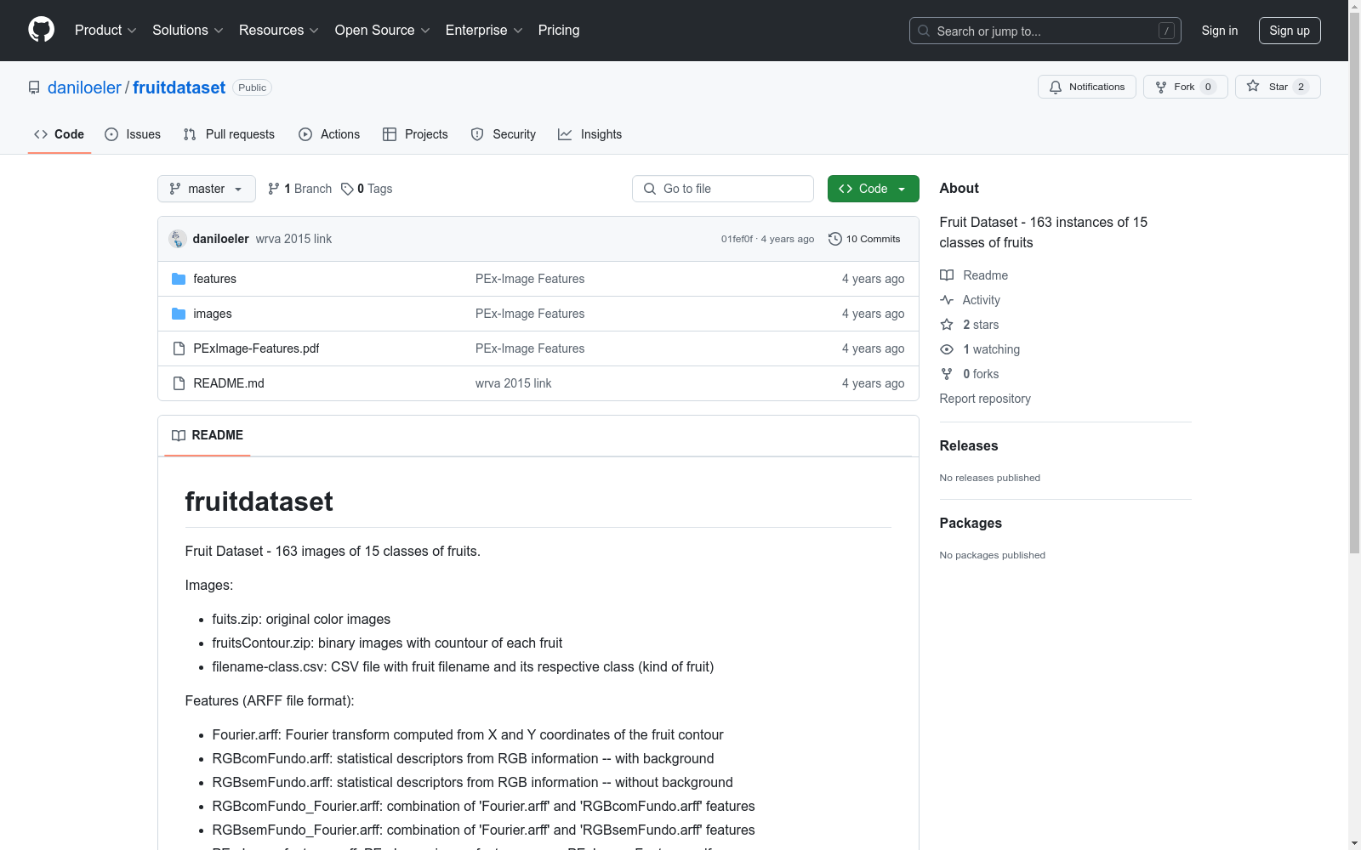Open the latest commit message wrva 2015 link
Screen dimensions: 1361x850
(293, 239)
